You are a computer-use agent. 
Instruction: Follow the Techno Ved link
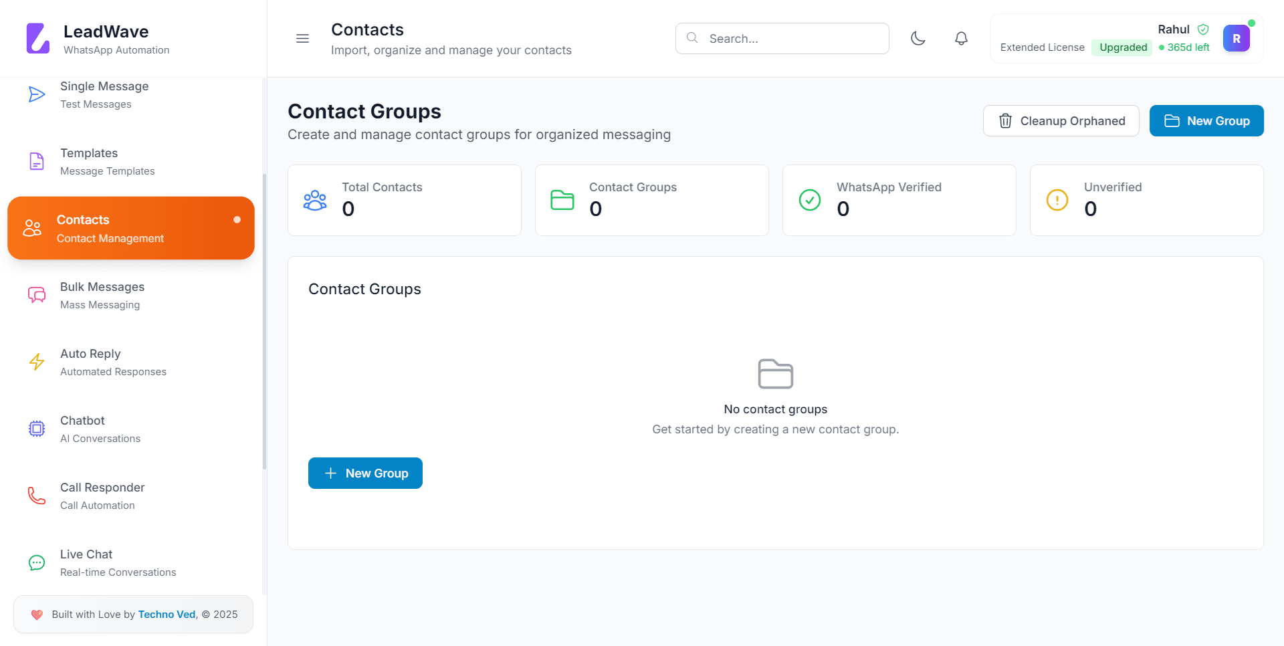pyautogui.click(x=167, y=615)
